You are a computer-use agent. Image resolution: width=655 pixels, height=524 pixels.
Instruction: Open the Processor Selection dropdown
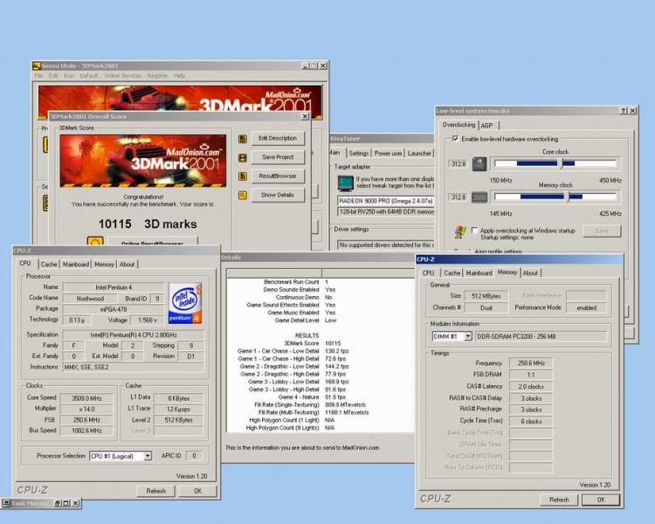[148, 456]
